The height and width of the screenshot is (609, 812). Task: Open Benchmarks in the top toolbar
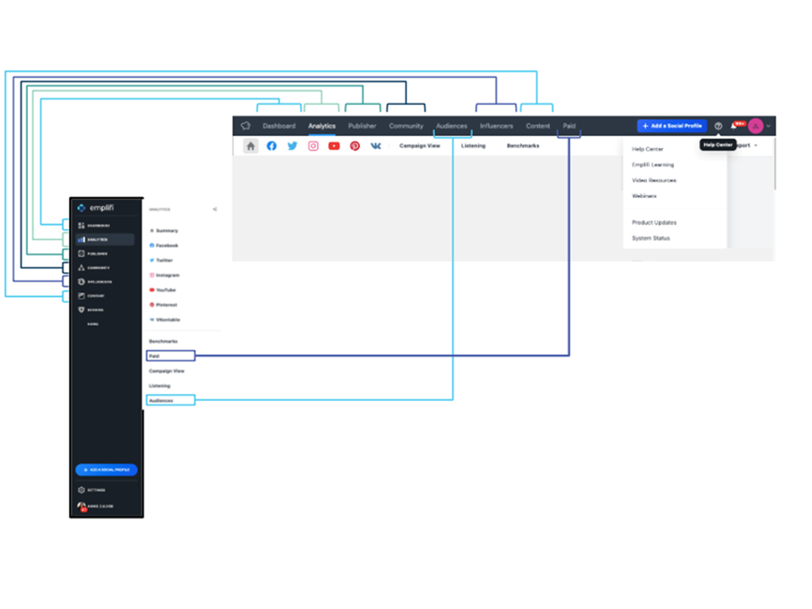coord(523,146)
